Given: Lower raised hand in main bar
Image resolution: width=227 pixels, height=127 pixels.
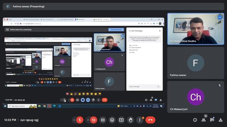Looking at the screenshot, I should tap(131, 120).
